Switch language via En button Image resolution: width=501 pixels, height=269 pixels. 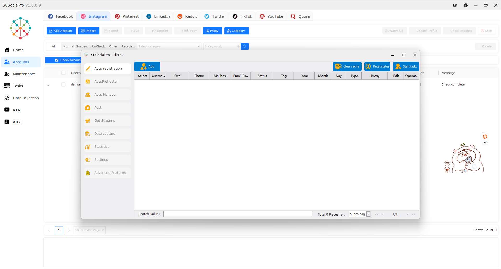pos(455,5)
